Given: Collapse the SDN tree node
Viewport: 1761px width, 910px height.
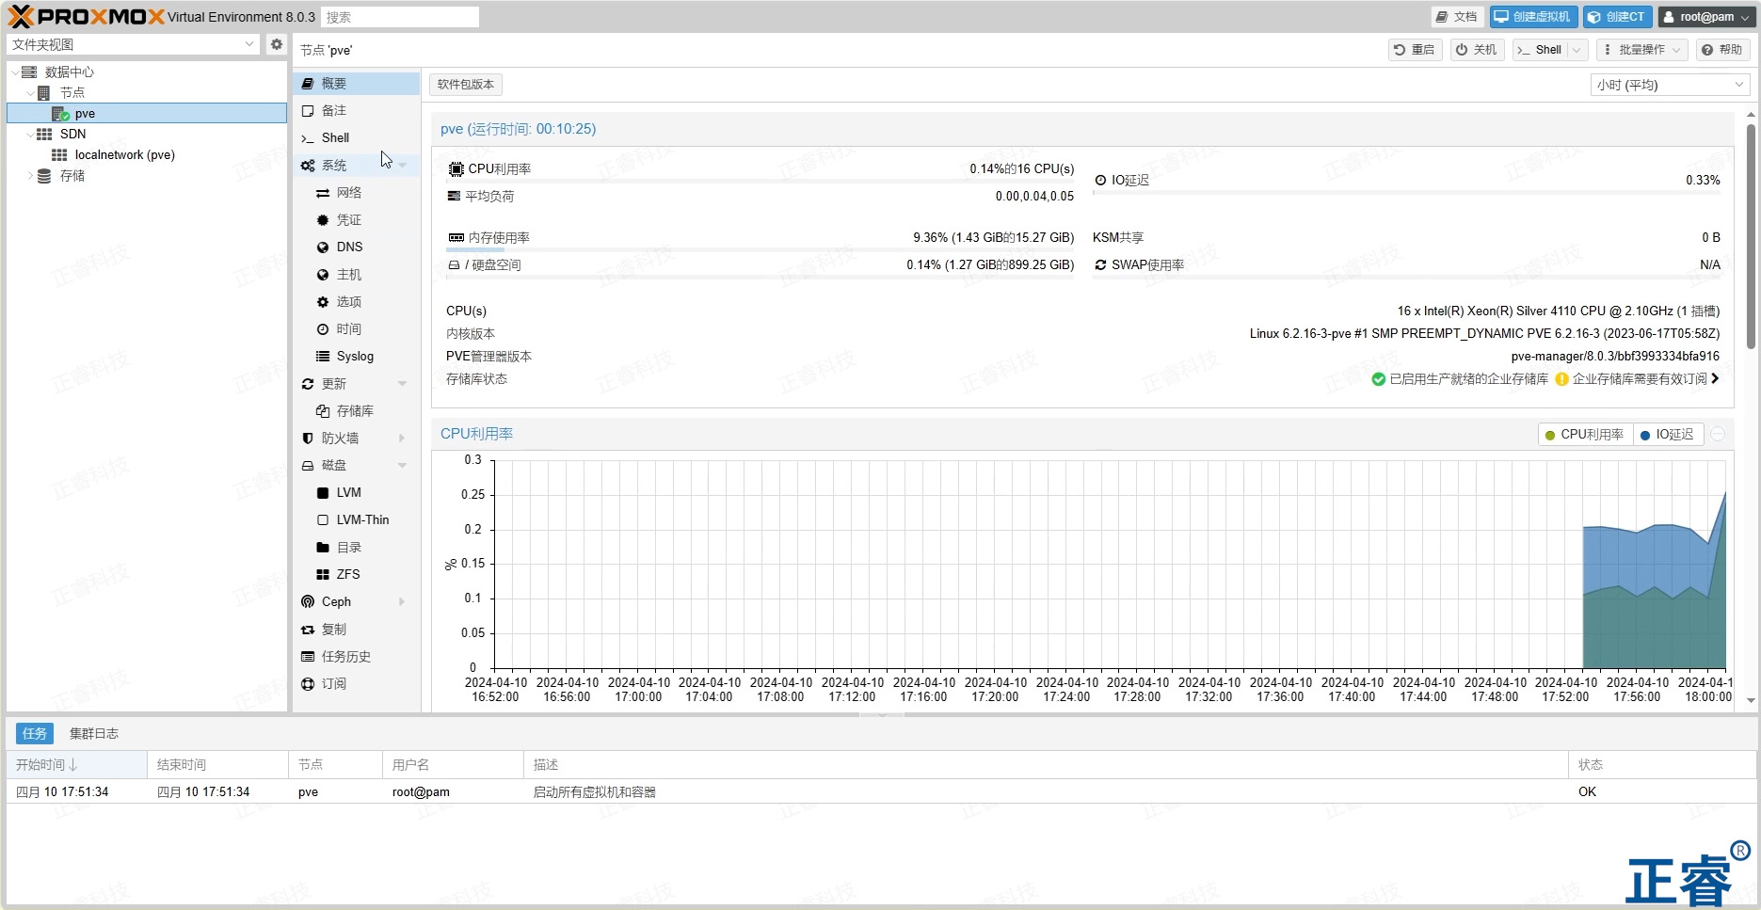Looking at the screenshot, I should point(30,135).
